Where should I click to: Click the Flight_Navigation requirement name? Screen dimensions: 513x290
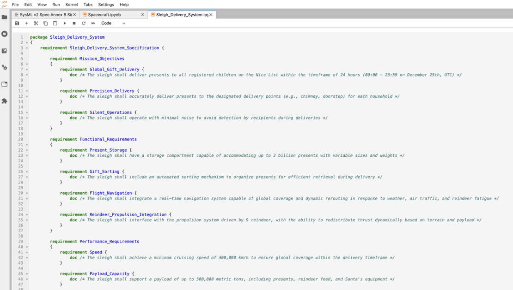click(110, 193)
